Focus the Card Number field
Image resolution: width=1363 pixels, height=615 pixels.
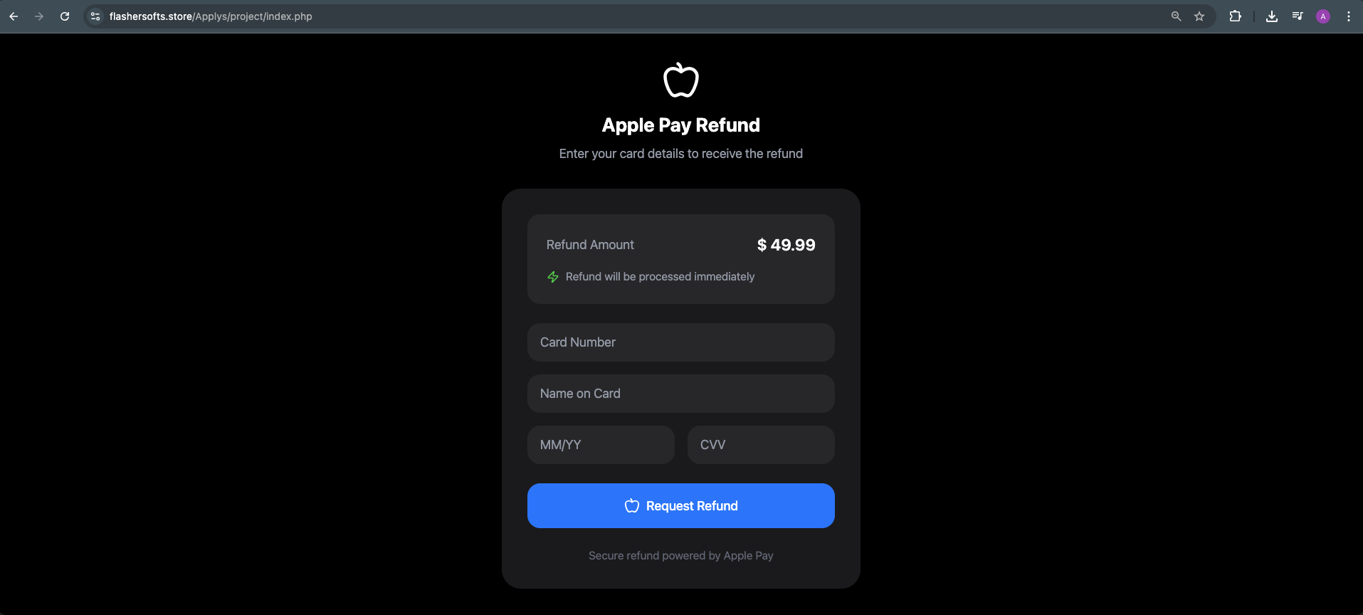click(681, 342)
